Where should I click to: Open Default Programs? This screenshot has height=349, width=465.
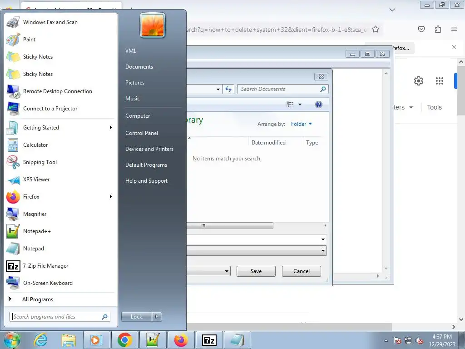click(146, 165)
